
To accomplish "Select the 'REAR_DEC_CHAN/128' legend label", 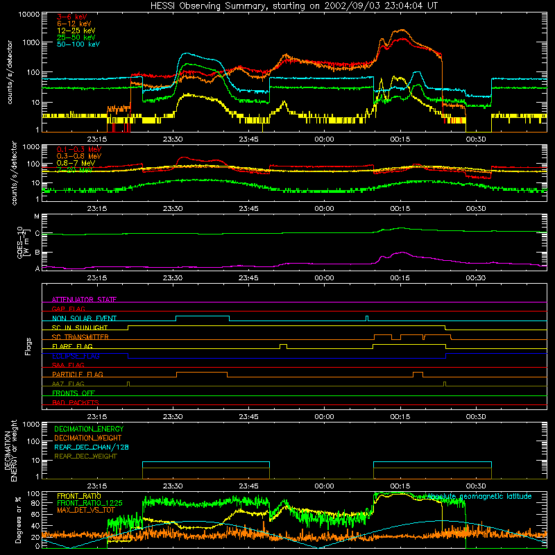I will coord(92,447).
